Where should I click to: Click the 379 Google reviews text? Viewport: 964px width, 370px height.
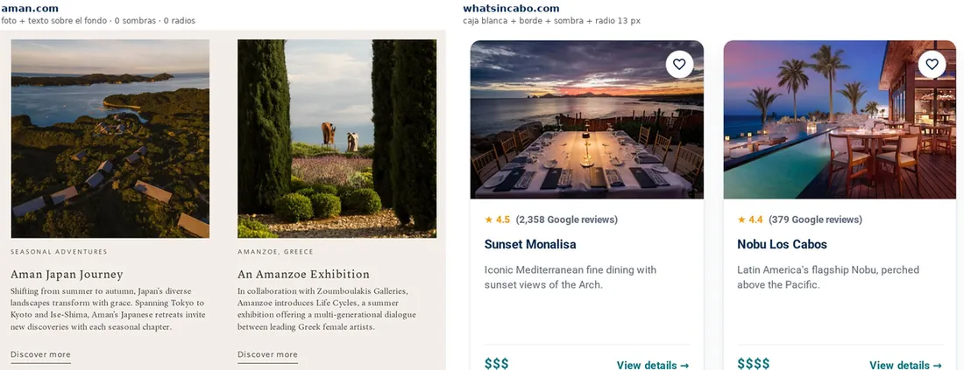(x=815, y=220)
